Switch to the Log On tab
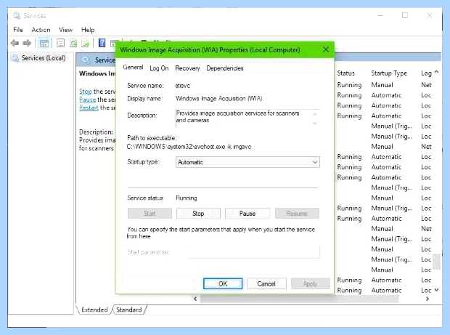450x335 pixels. (159, 68)
